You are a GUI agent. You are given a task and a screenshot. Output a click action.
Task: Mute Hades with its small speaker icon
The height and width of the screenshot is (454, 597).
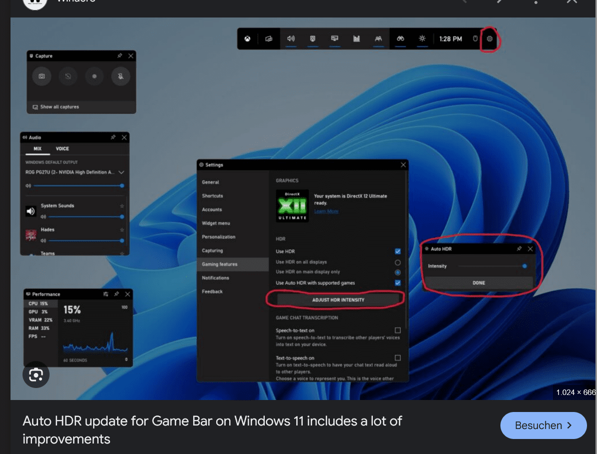[x=44, y=240]
